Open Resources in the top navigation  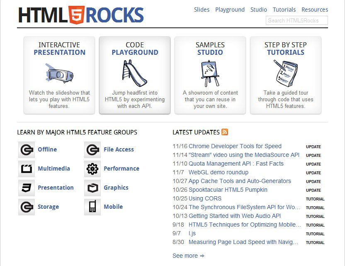[x=315, y=10]
